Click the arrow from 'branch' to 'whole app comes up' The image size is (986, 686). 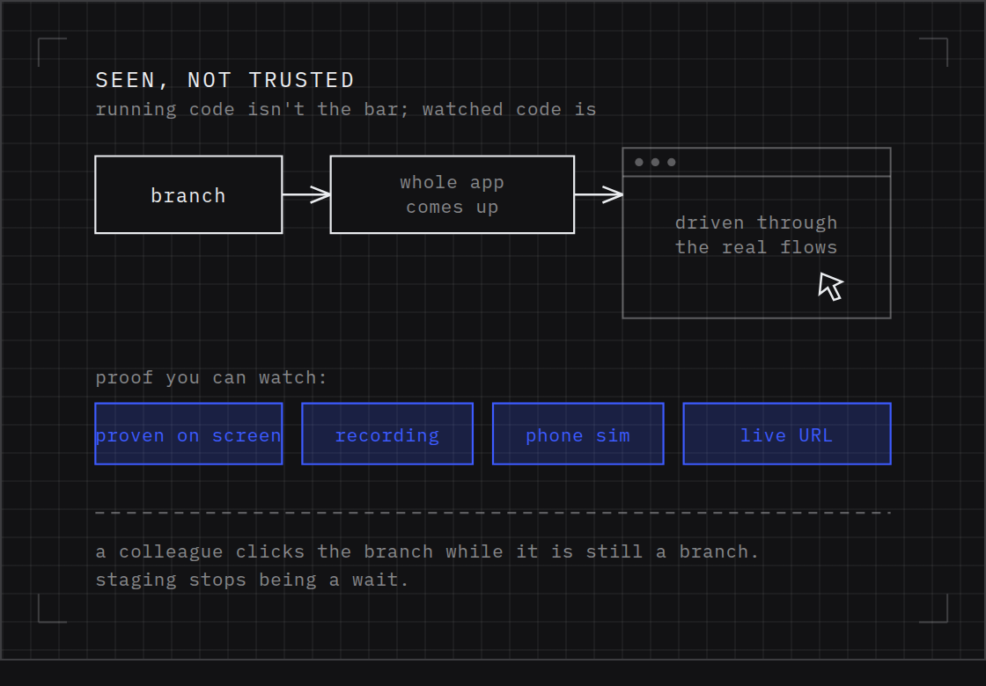306,194
